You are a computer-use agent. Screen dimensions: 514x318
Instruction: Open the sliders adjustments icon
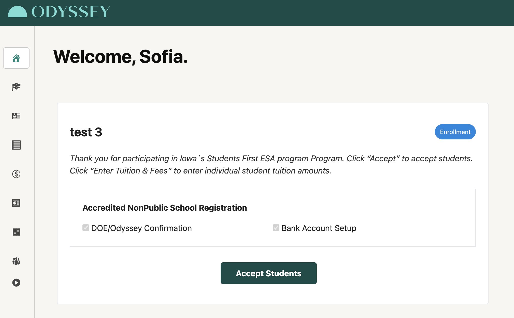point(16,232)
